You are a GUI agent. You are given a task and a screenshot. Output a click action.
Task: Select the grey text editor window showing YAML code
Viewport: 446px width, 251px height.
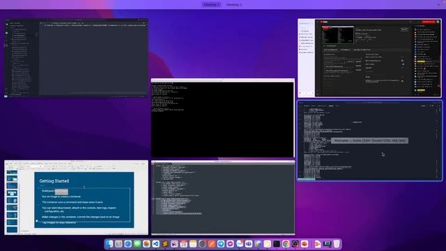(x=223, y=198)
